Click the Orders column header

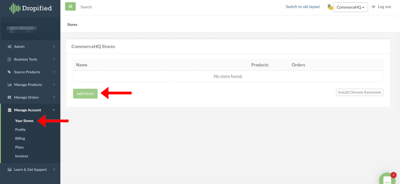point(298,65)
